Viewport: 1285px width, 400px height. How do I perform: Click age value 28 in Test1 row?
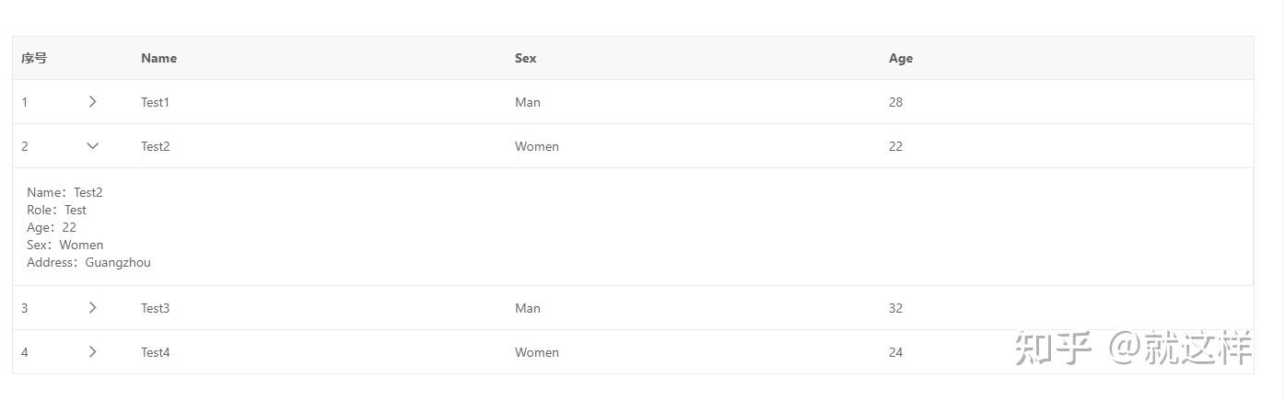tap(895, 102)
